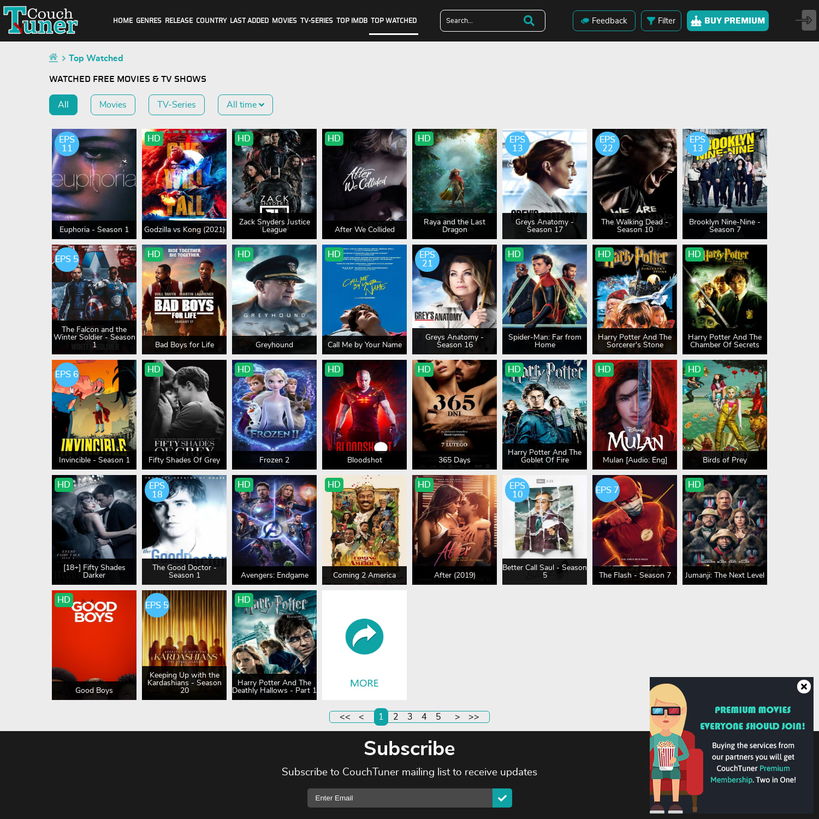Select the All filter tab
The width and height of the screenshot is (819, 819).
(63, 105)
